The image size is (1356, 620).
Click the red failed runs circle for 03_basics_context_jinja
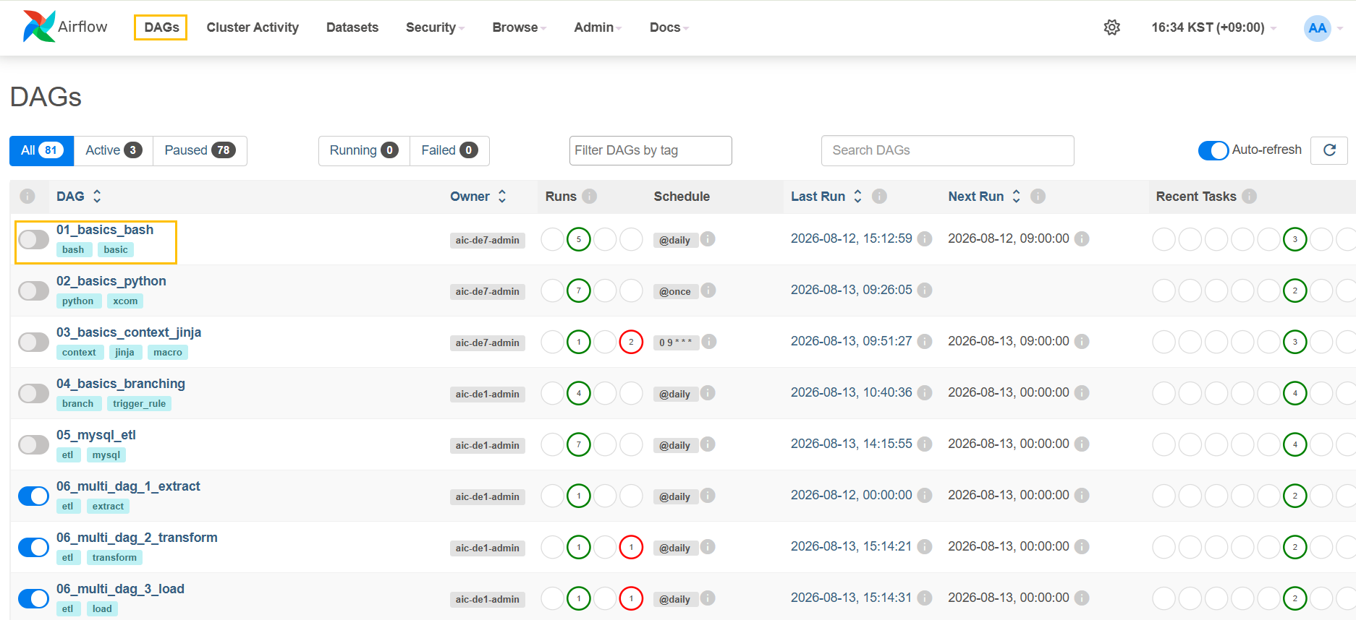tap(631, 342)
